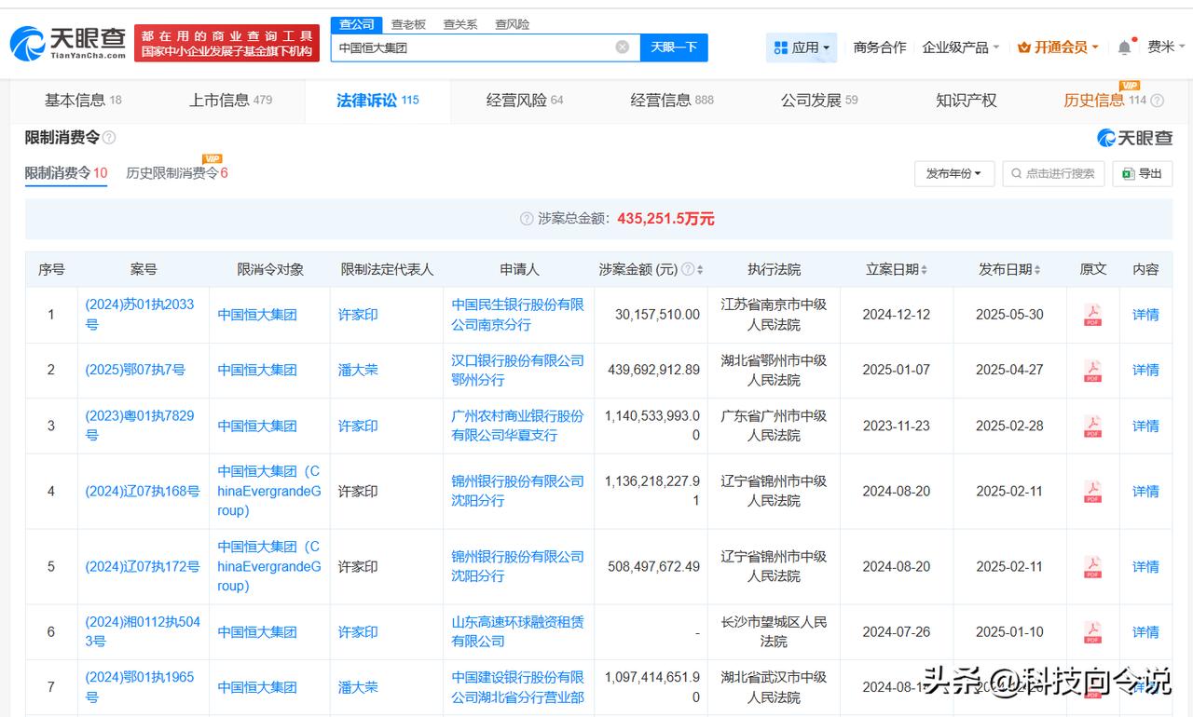Screen dimensions: 1193x717
Task: Select the 法律诉讼 tab
Action: pos(377,101)
